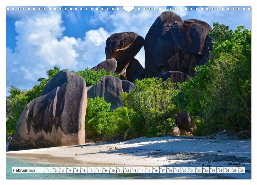
Task: Click the 'Februar 2026' month label
Action: coord(24,170)
